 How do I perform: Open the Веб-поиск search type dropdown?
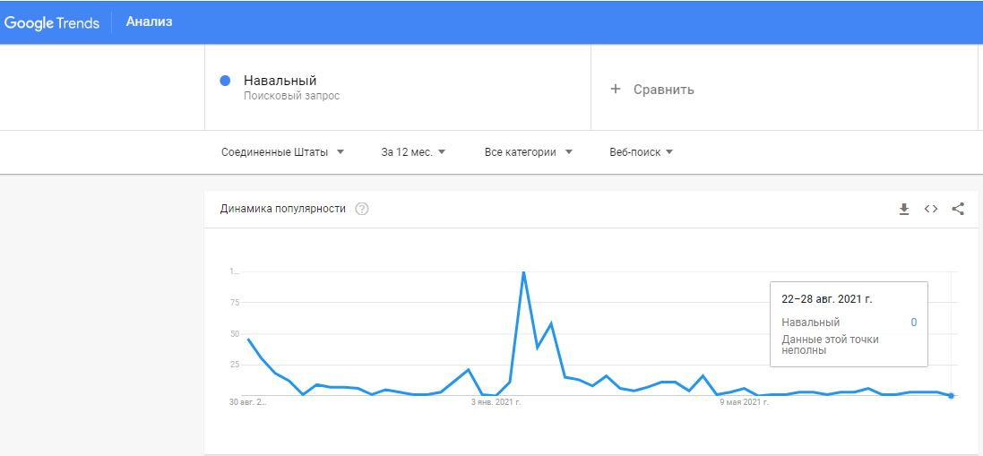tap(642, 152)
